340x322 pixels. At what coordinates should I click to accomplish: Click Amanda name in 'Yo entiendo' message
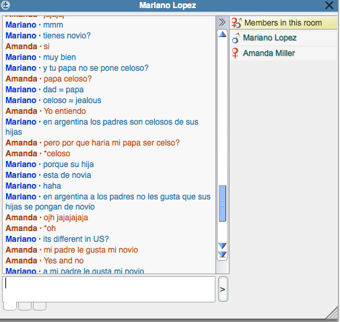(22, 111)
